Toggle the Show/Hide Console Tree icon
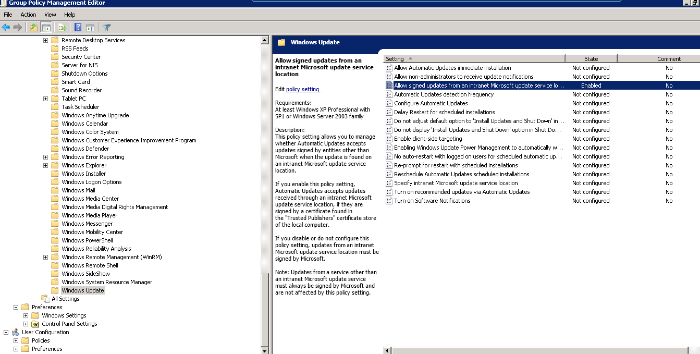The width and height of the screenshot is (700, 354). point(46,28)
